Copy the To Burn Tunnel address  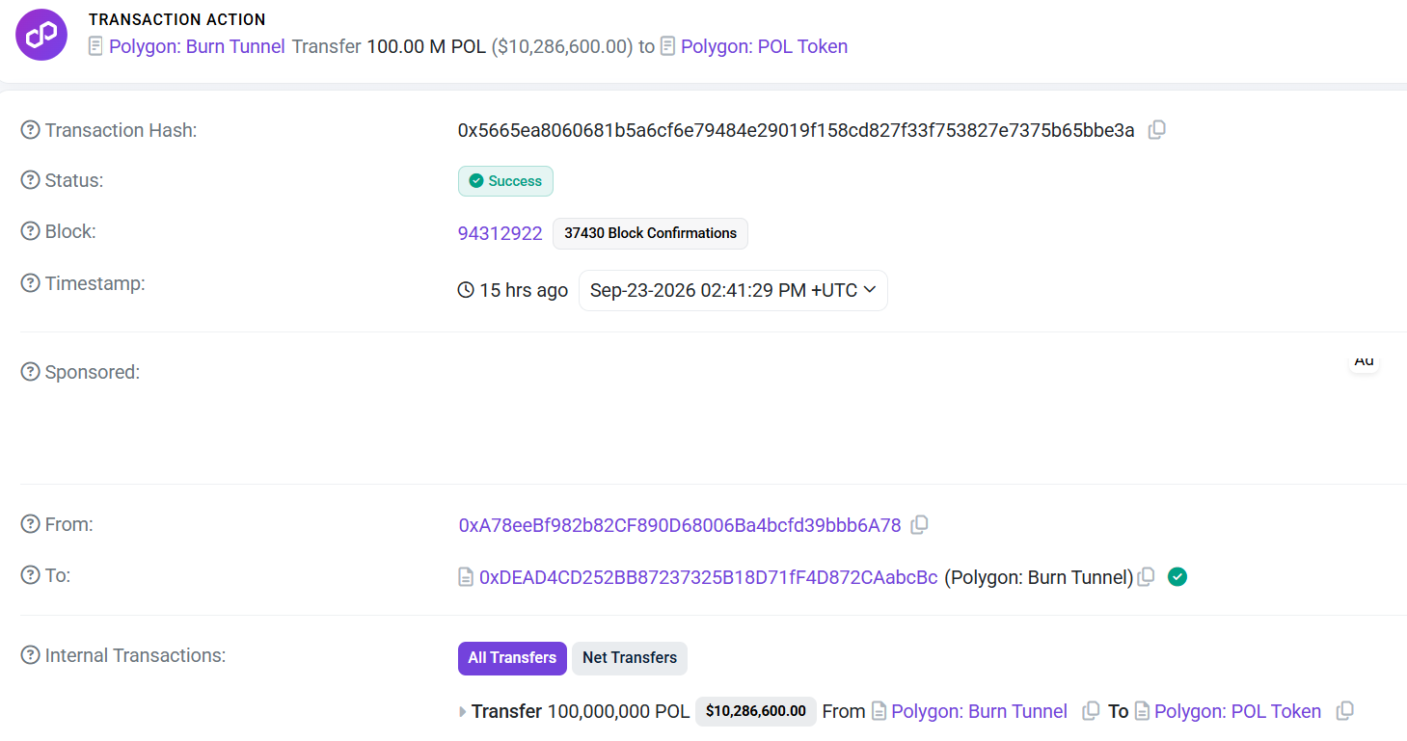click(x=1146, y=577)
